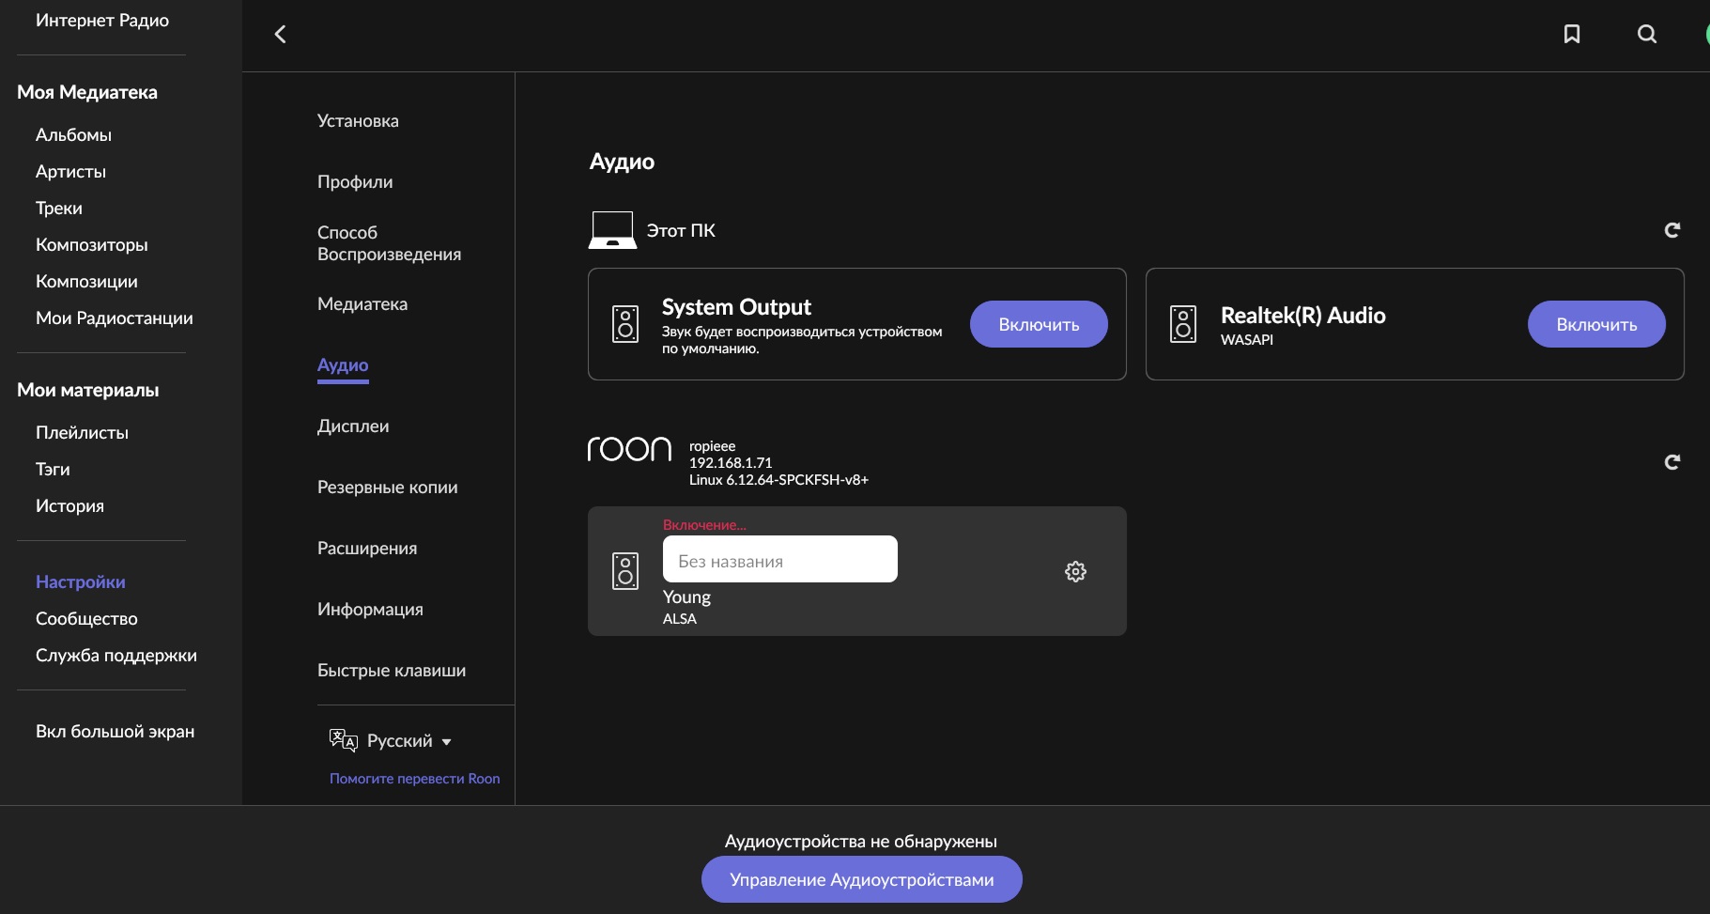
Task: Click the ropieee host name
Action: [x=712, y=446]
